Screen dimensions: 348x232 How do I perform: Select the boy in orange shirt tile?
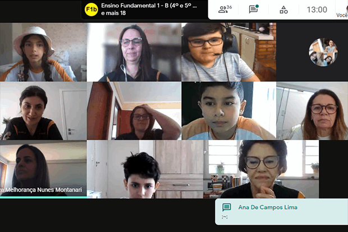pyautogui.click(x=229, y=111)
